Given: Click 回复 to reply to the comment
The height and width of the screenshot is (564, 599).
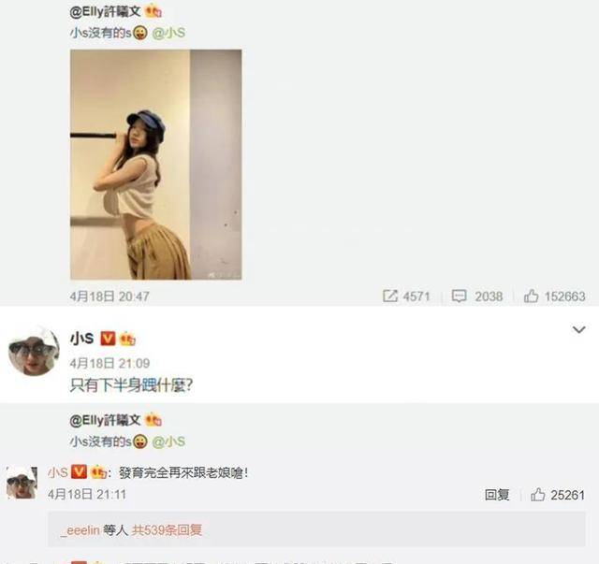Looking at the screenshot, I should (x=497, y=495).
